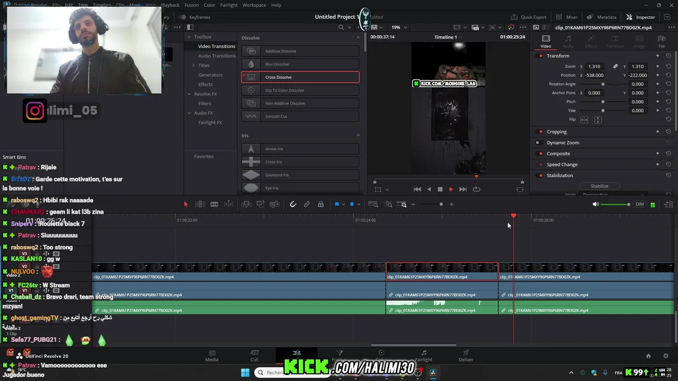The image size is (678, 381).
Task: Click the Zoom link chain icon
Action: 615,66
